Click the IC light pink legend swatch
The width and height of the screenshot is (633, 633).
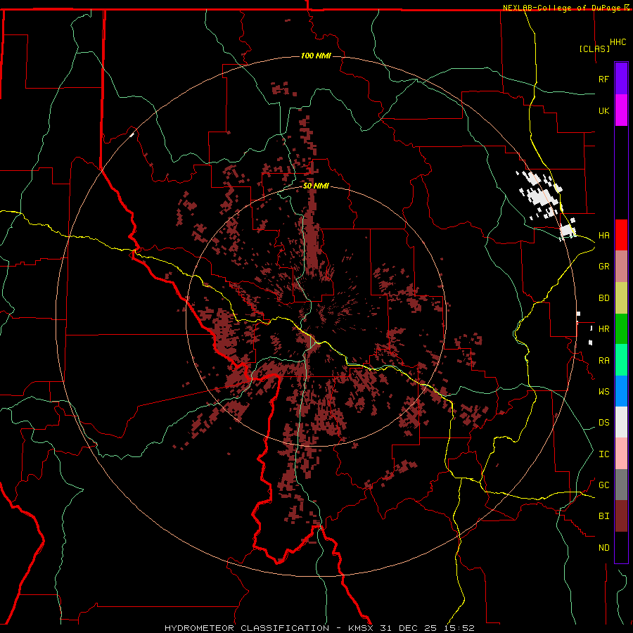pyautogui.click(x=621, y=454)
